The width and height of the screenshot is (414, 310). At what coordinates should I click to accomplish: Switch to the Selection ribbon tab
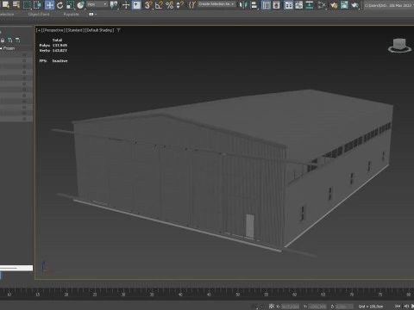pyautogui.click(x=7, y=14)
